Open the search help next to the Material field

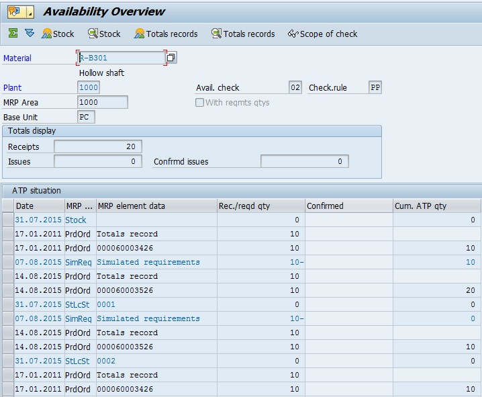(171, 58)
